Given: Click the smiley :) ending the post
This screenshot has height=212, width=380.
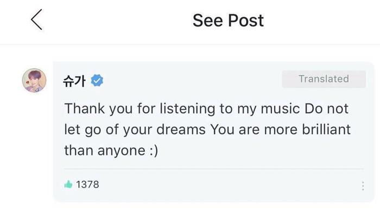Looking at the screenshot, I should click(154, 151).
